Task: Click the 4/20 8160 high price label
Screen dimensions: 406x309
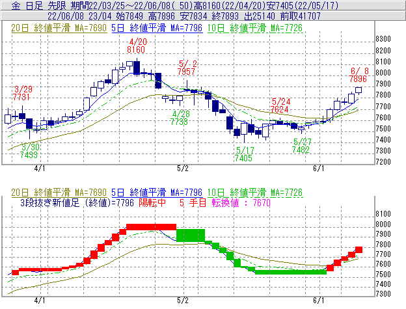Action: tap(137, 46)
